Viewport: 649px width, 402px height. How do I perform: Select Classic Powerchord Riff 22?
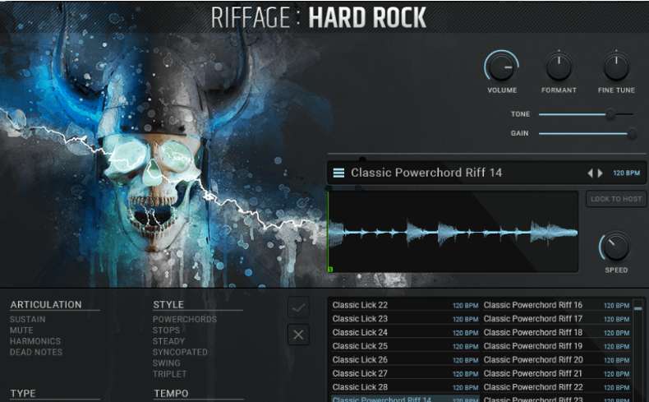point(556,387)
